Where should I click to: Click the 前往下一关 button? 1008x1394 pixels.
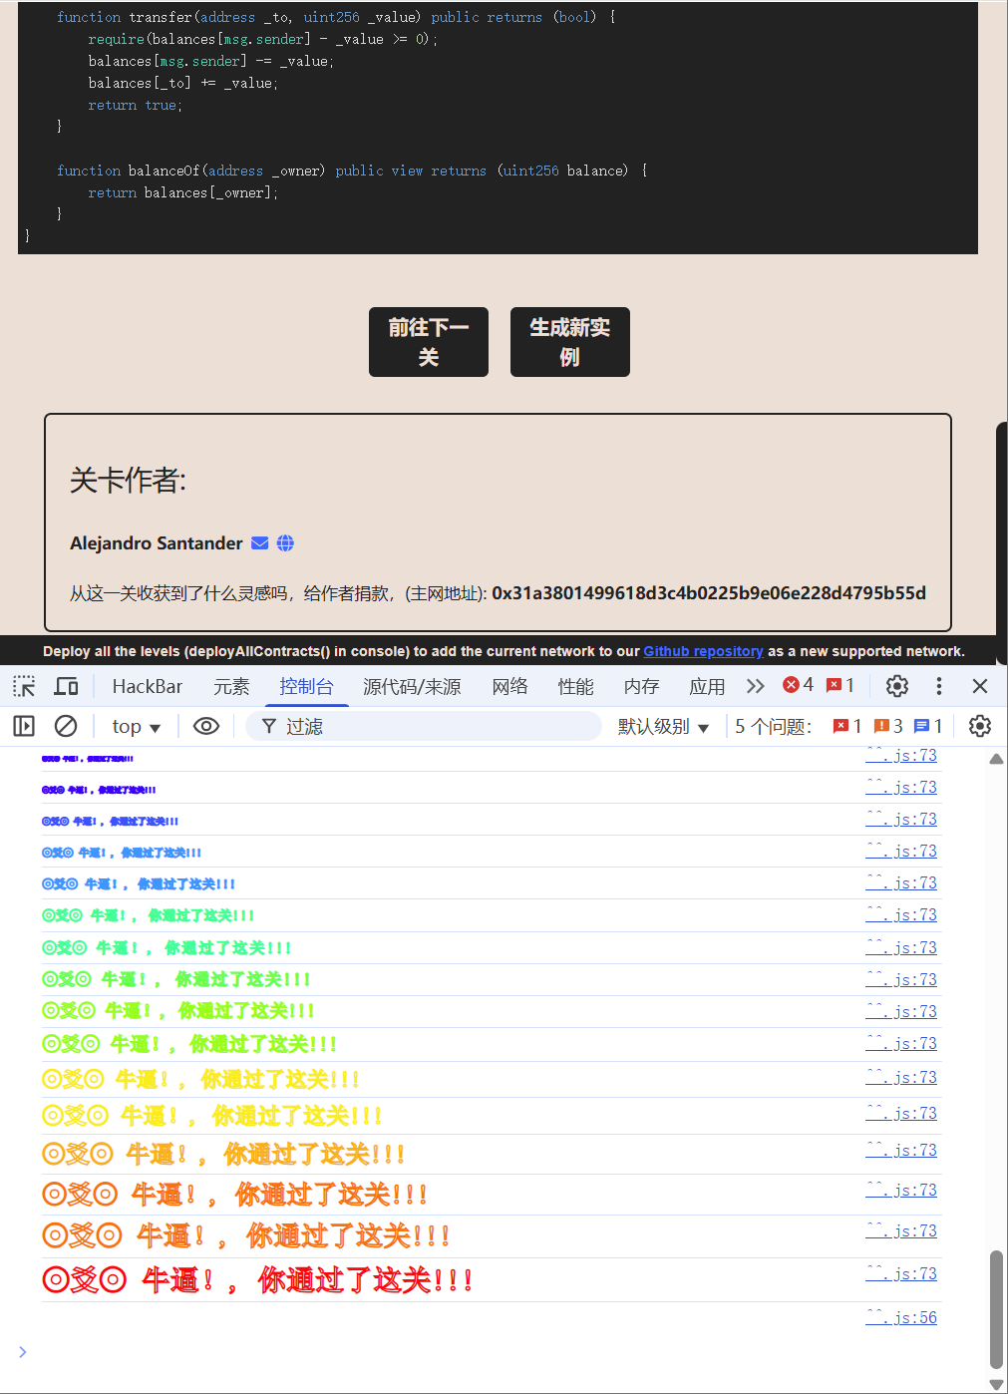tap(429, 342)
